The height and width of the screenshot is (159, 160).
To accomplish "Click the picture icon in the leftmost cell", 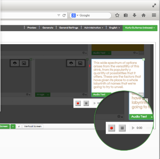I will click(24, 63).
